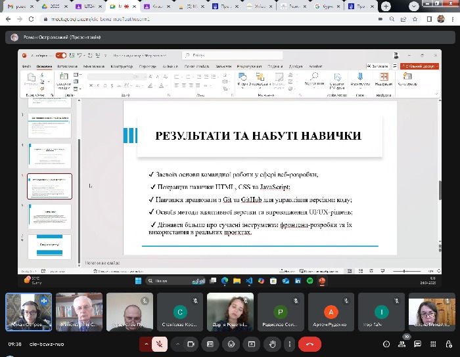Image resolution: width=460 pixels, height=357 pixels.
Task: Raise hand in the meeting
Action: click(271, 343)
